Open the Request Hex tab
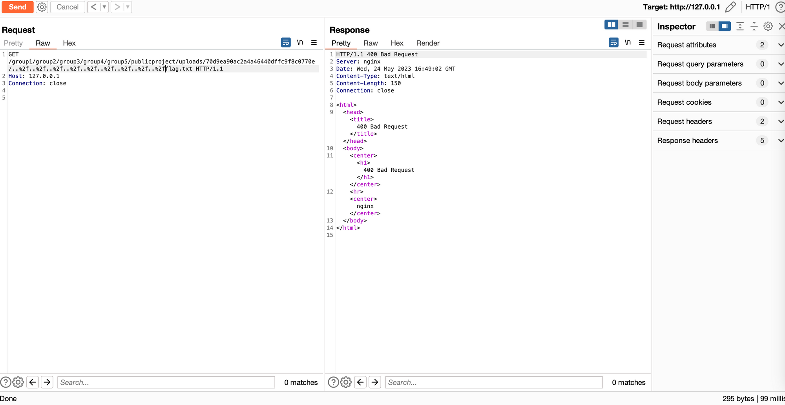Viewport: 785px width, 405px height. click(69, 43)
